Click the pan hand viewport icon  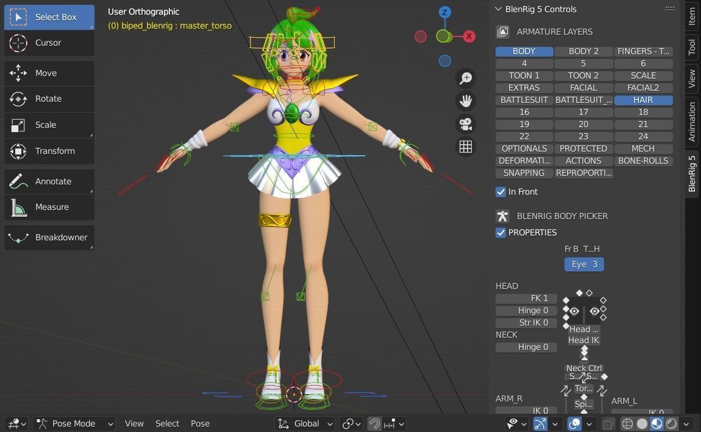pyautogui.click(x=465, y=101)
